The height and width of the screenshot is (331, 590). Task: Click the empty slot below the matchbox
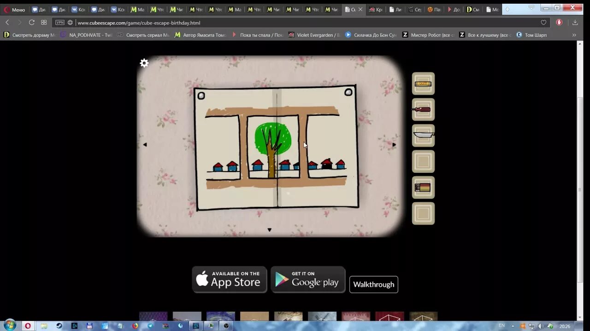[423, 213]
